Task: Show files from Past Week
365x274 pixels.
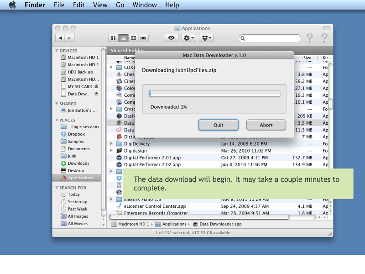Action: pyautogui.click(x=74, y=209)
